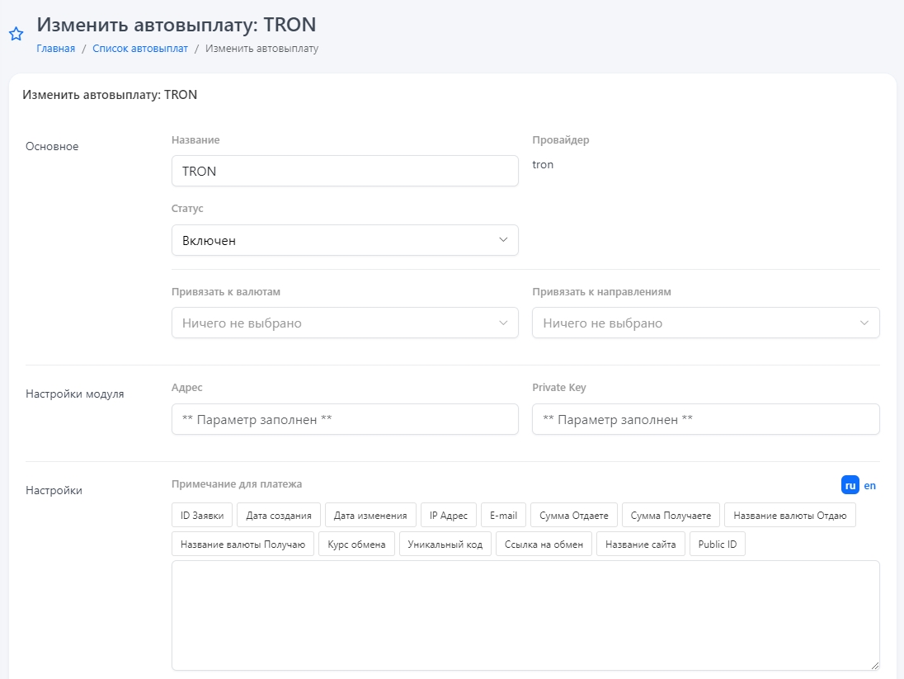This screenshot has height=679, width=904.
Task: Expand the Статус dropdown
Action: point(345,240)
